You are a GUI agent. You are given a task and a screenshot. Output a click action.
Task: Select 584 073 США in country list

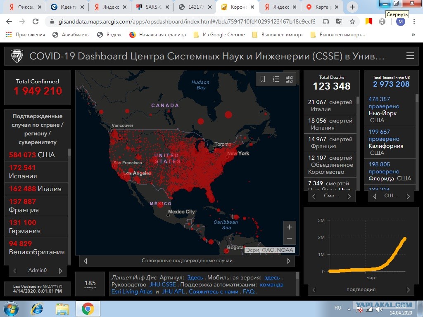(36, 155)
